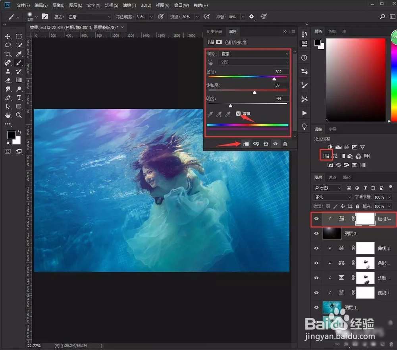
Task: Click the 图层 1 layer thumbnail
Action: (332, 307)
